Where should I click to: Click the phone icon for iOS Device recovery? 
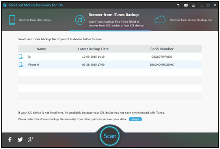tap(12, 20)
